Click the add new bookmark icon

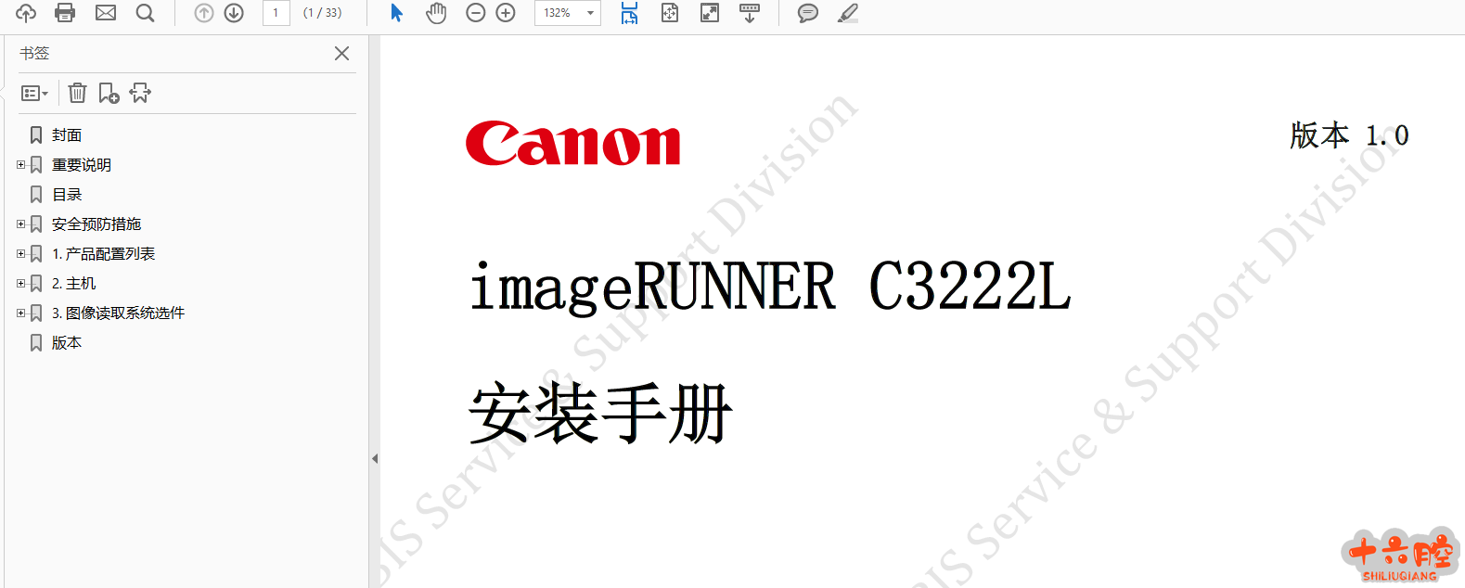[109, 93]
